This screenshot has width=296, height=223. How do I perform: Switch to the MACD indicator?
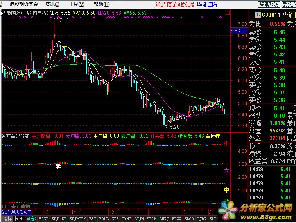44,219
